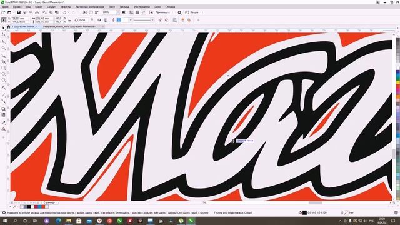Mirror the object vertically
Viewport: 400px width, 225px height.
[106, 20]
